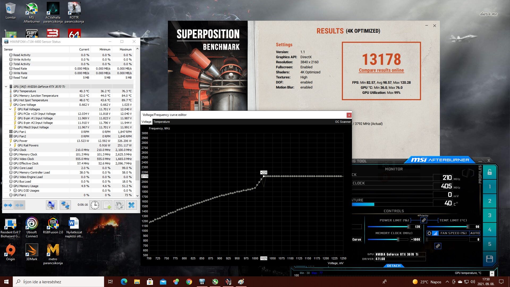Open fan speed settings gear icon

pyautogui.click(x=429, y=233)
